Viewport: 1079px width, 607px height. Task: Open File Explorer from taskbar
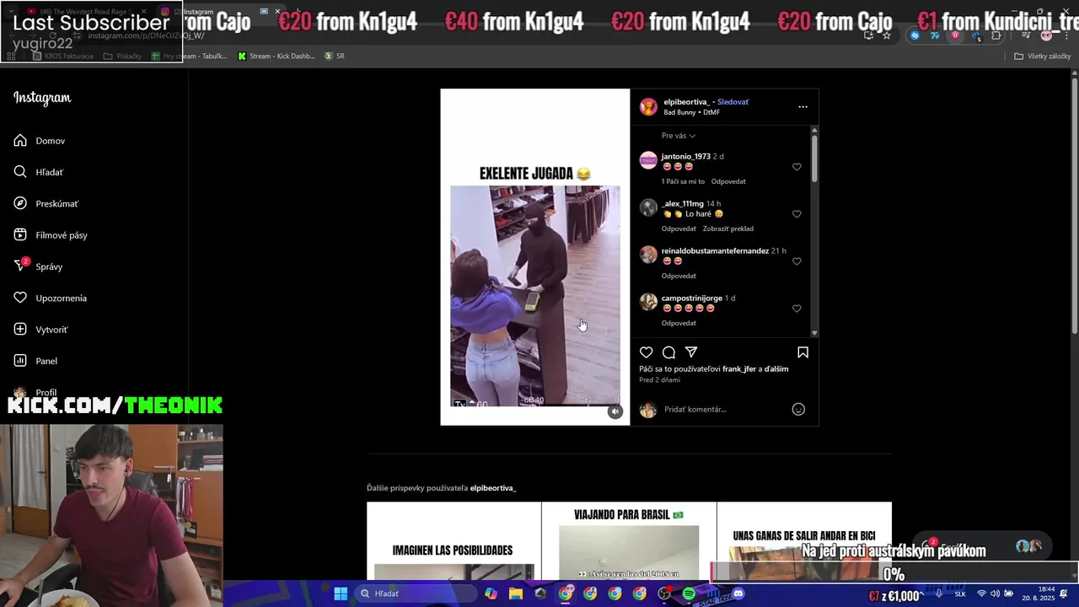[516, 594]
